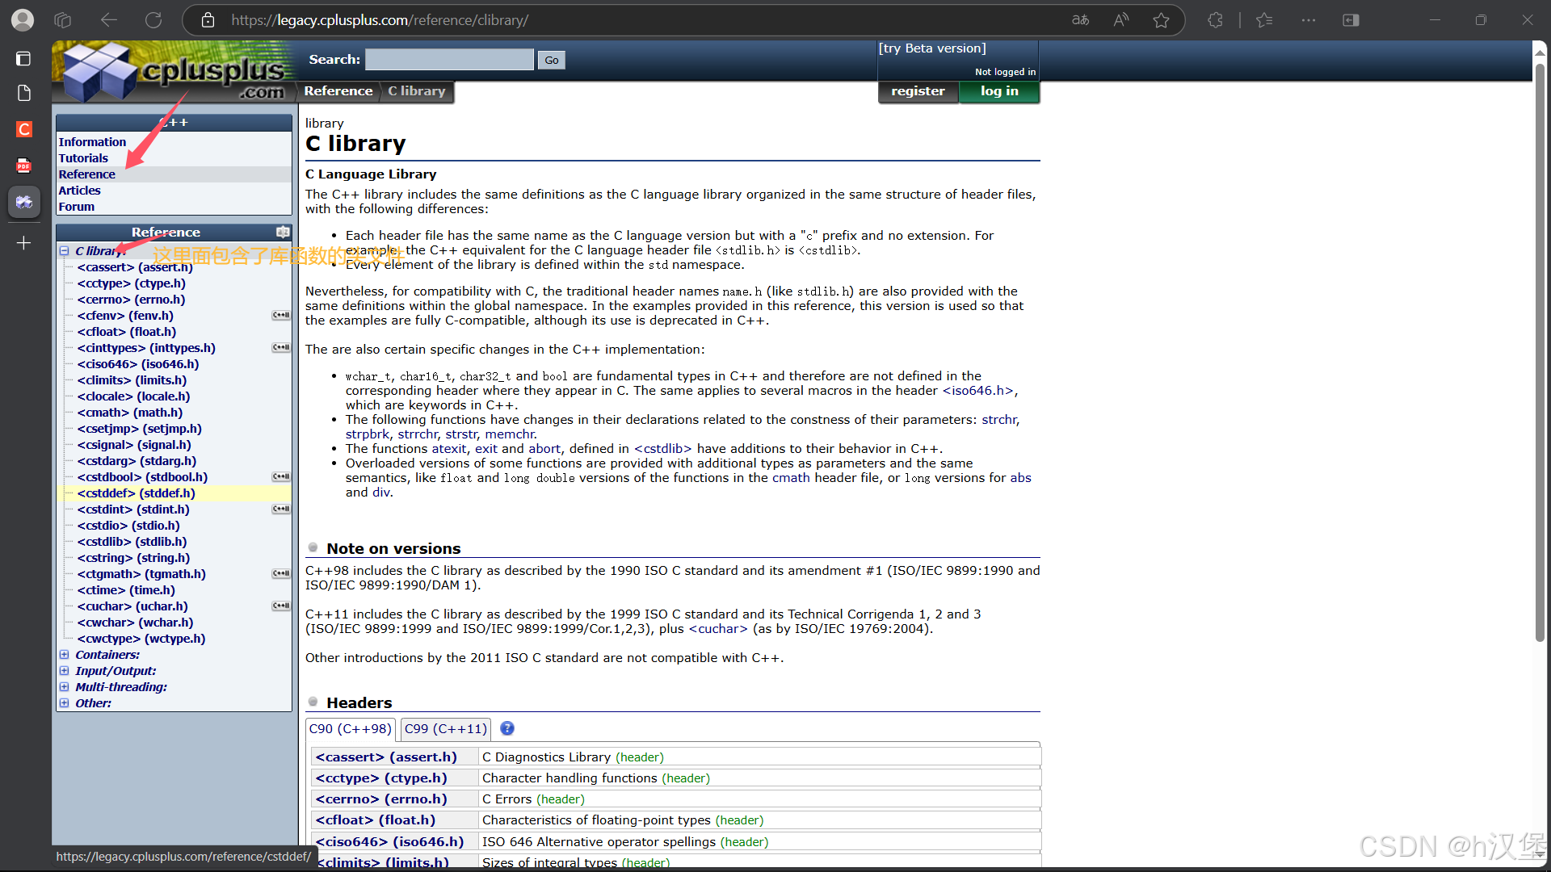
Task: Open browser extensions puzzle icon
Action: tap(1215, 20)
